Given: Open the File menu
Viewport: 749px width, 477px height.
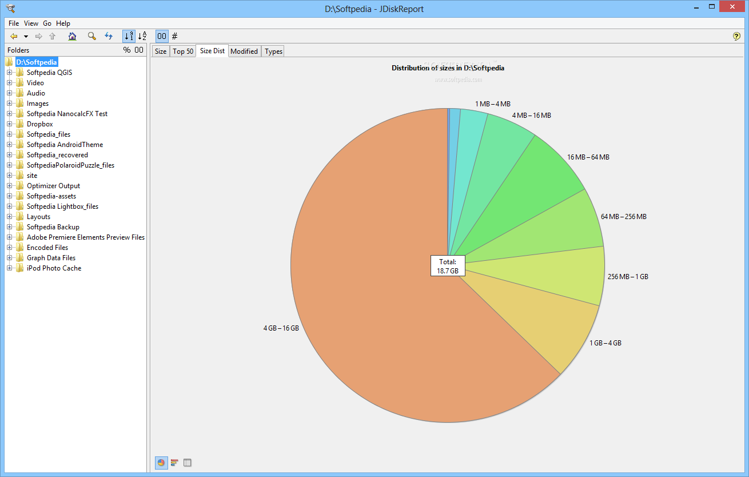Looking at the screenshot, I should point(14,23).
